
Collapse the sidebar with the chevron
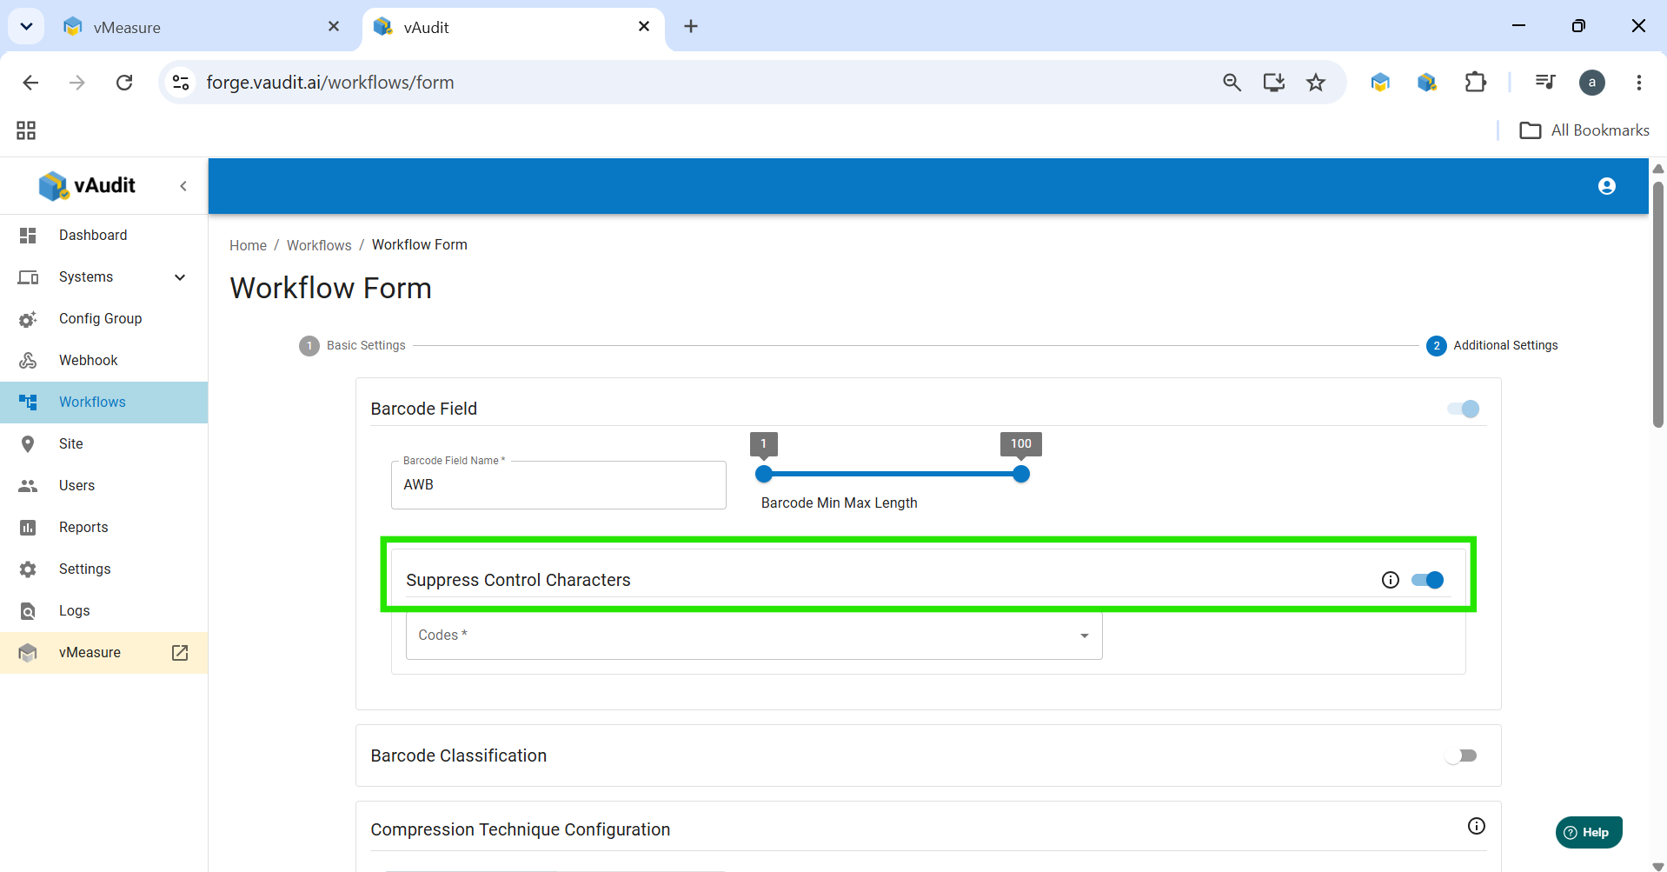pyautogui.click(x=183, y=186)
